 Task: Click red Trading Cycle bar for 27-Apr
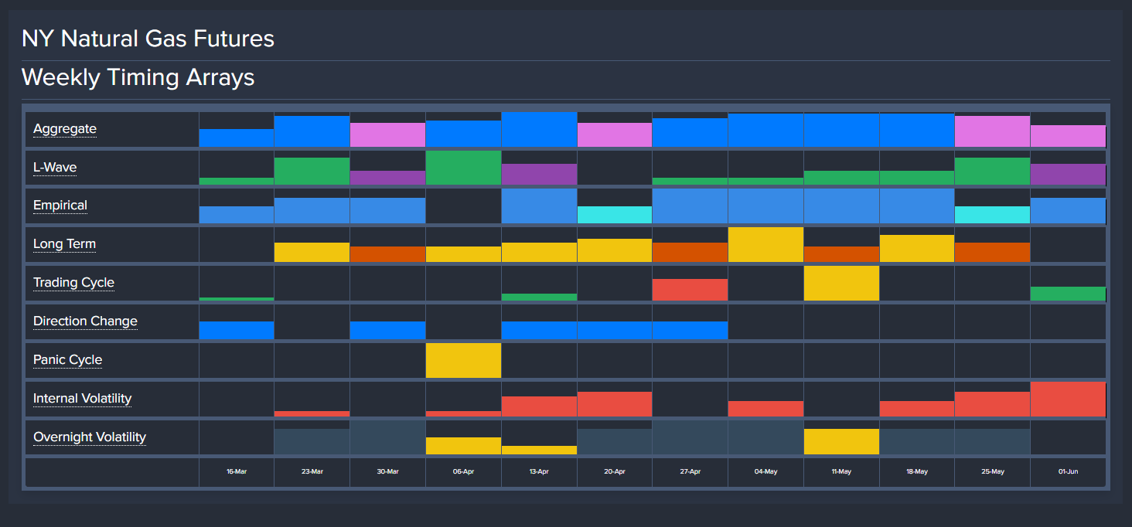coord(690,290)
